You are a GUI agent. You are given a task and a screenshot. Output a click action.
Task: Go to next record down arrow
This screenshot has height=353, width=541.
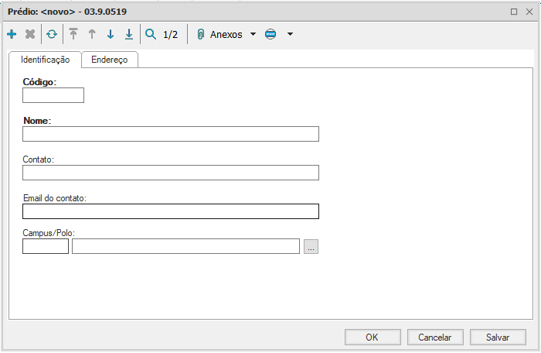coord(111,35)
